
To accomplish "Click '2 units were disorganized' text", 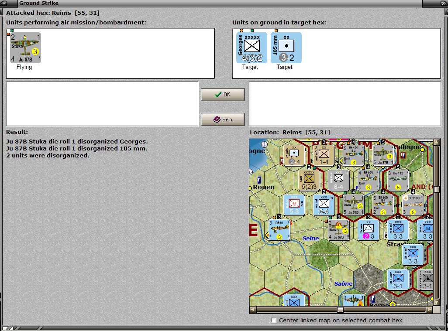I will [x=48, y=156].
